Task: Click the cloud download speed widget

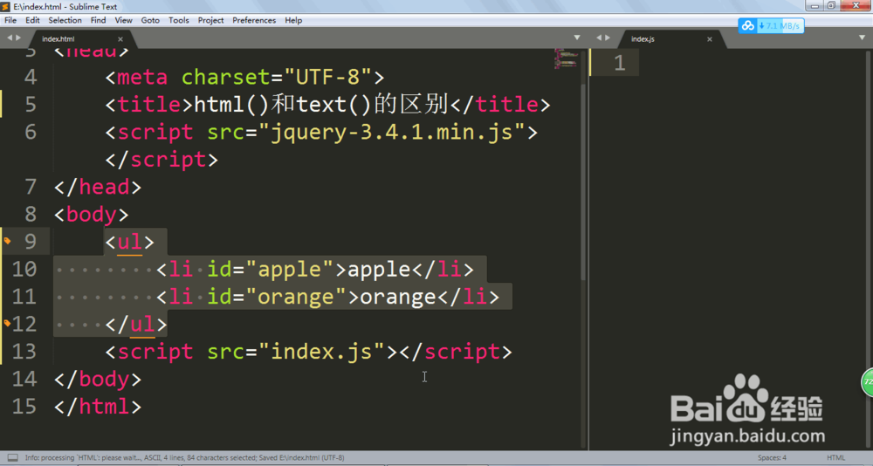Action: (771, 25)
